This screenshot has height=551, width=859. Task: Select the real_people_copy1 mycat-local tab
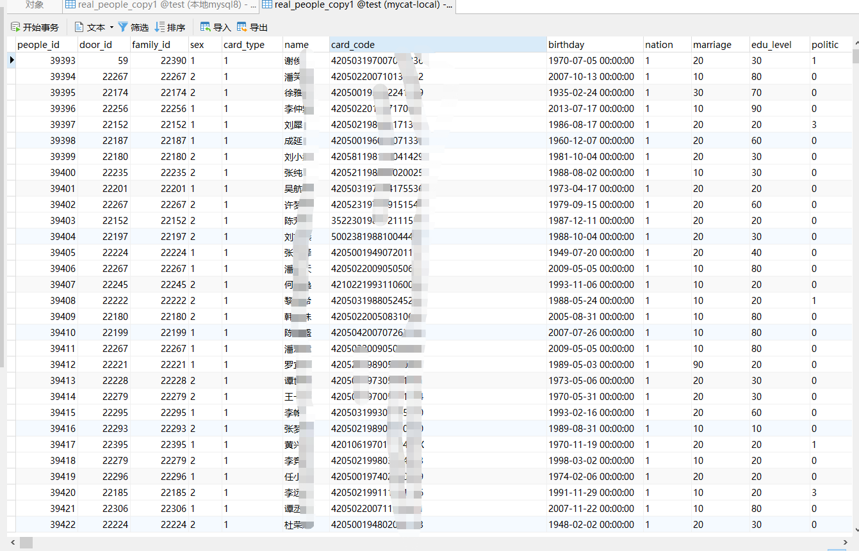click(x=357, y=5)
